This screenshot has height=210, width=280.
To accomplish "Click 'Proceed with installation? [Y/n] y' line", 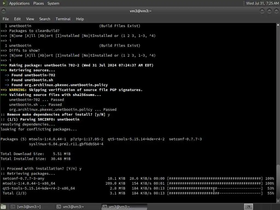I will pyautogui.click(x=41, y=168).
